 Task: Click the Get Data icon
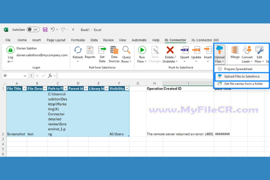coord(102,50)
